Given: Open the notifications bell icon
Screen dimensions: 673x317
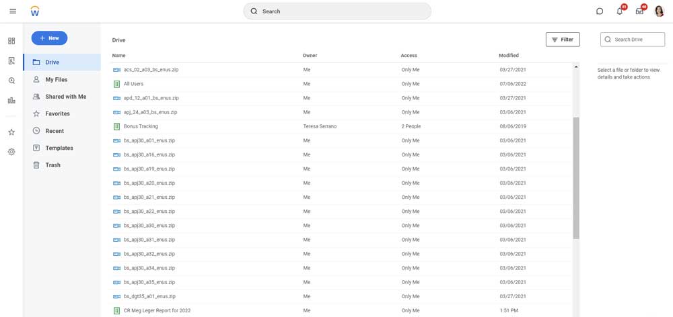Looking at the screenshot, I should tap(619, 11).
